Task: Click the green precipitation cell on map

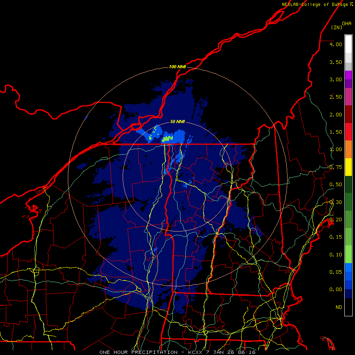Action: [x=168, y=138]
